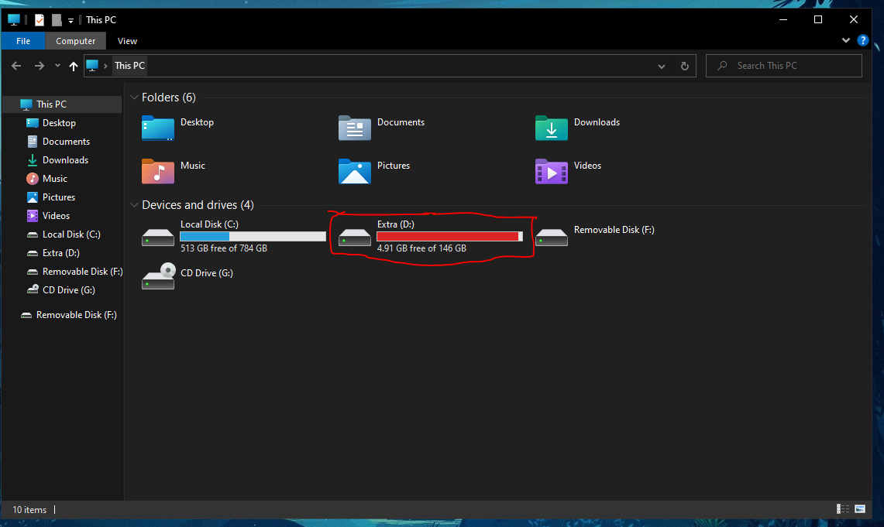
Task: Click the Properties icon in title bar
Action: (x=40, y=19)
